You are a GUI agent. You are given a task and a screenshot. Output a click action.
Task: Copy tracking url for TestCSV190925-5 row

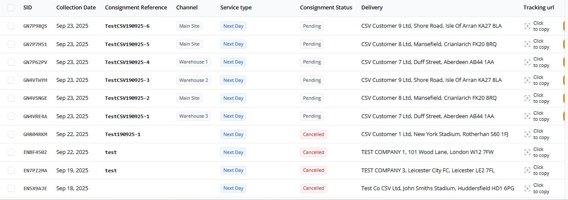click(527, 44)
